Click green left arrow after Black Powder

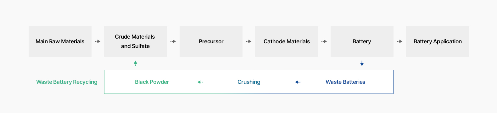[x=200, y=82]
